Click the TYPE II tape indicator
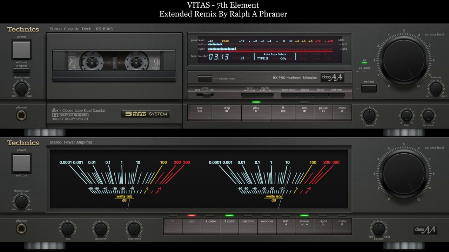 262,58
